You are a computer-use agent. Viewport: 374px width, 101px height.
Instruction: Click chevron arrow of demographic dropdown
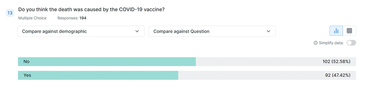(x=137, y=31)
